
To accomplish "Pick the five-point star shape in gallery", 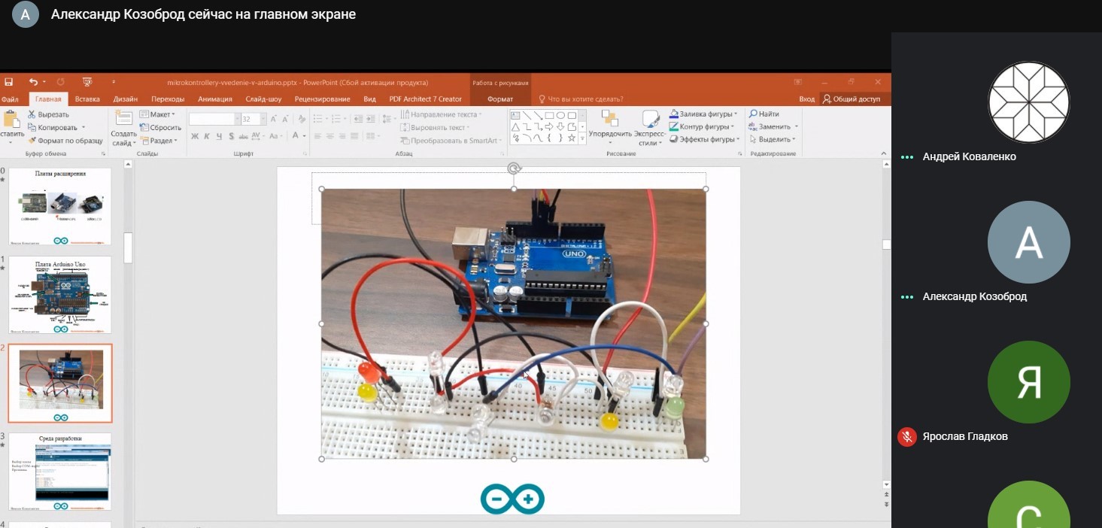I will tap(572, 138).
